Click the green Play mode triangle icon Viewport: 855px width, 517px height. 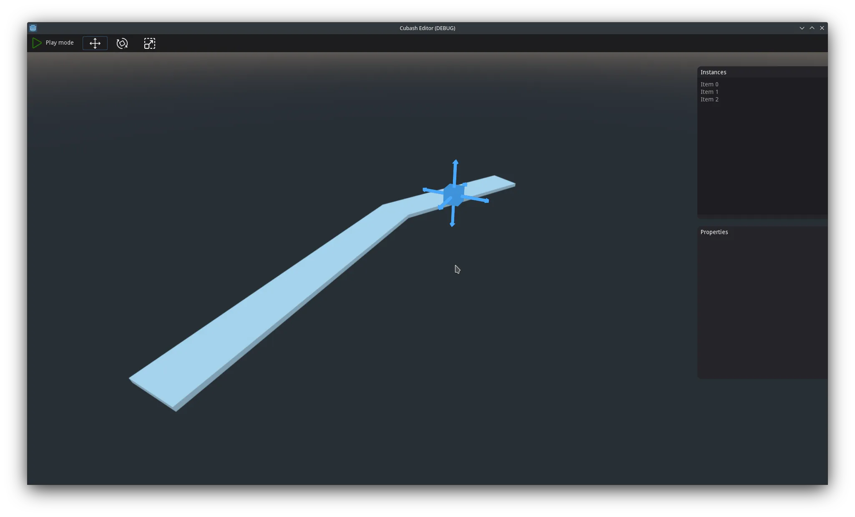pyautogui.click(x=37, y=43)
